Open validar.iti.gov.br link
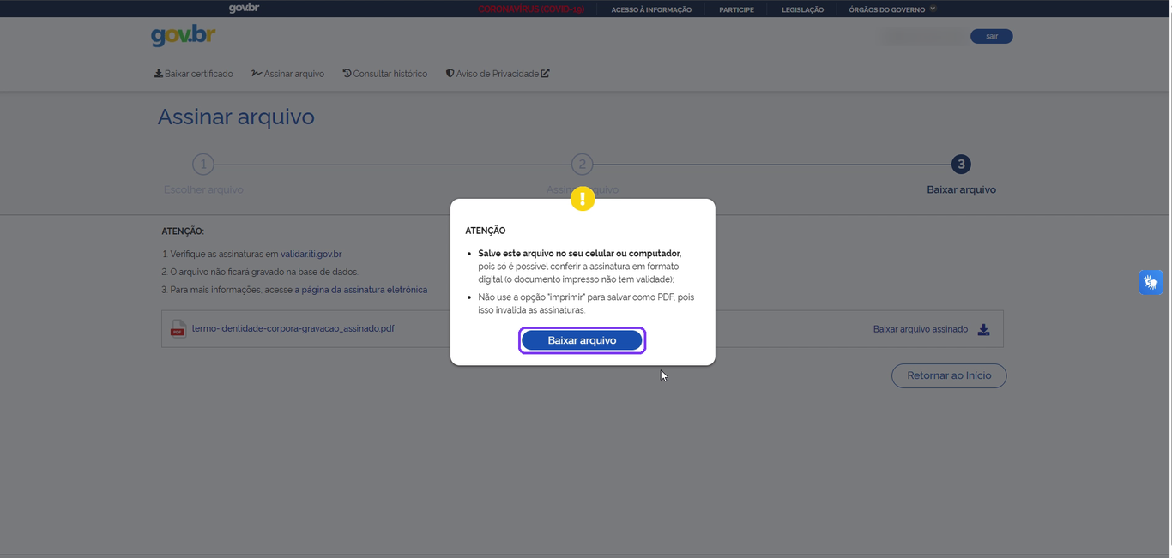The width and height of the screenshot is (1172, 558). click(311, 255)
